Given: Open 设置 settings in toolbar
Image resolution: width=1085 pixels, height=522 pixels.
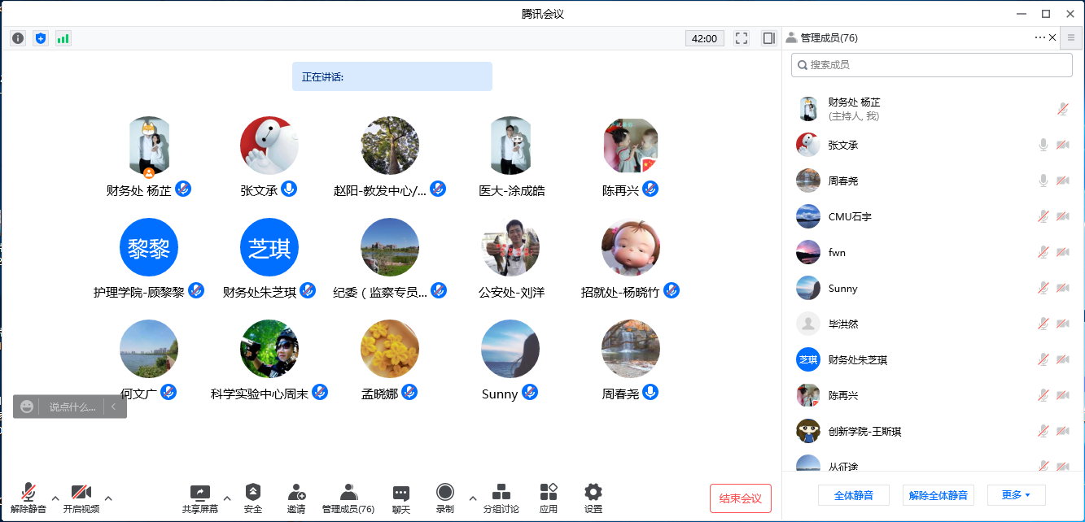Looking at the screenshot, I should coord(593,498).
